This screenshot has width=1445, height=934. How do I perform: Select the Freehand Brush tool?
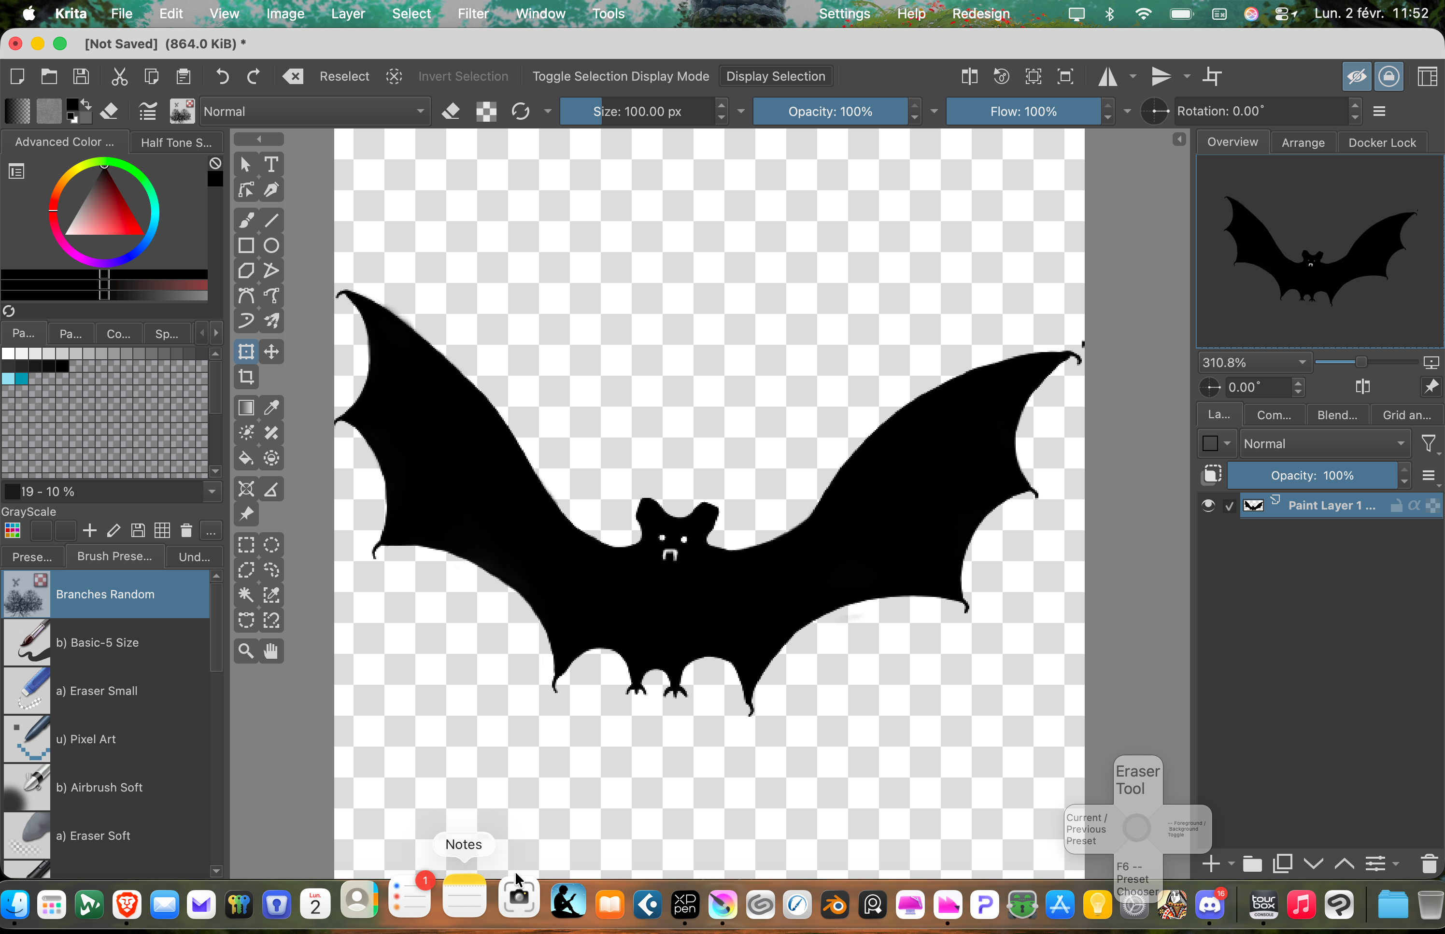[246, 220]
